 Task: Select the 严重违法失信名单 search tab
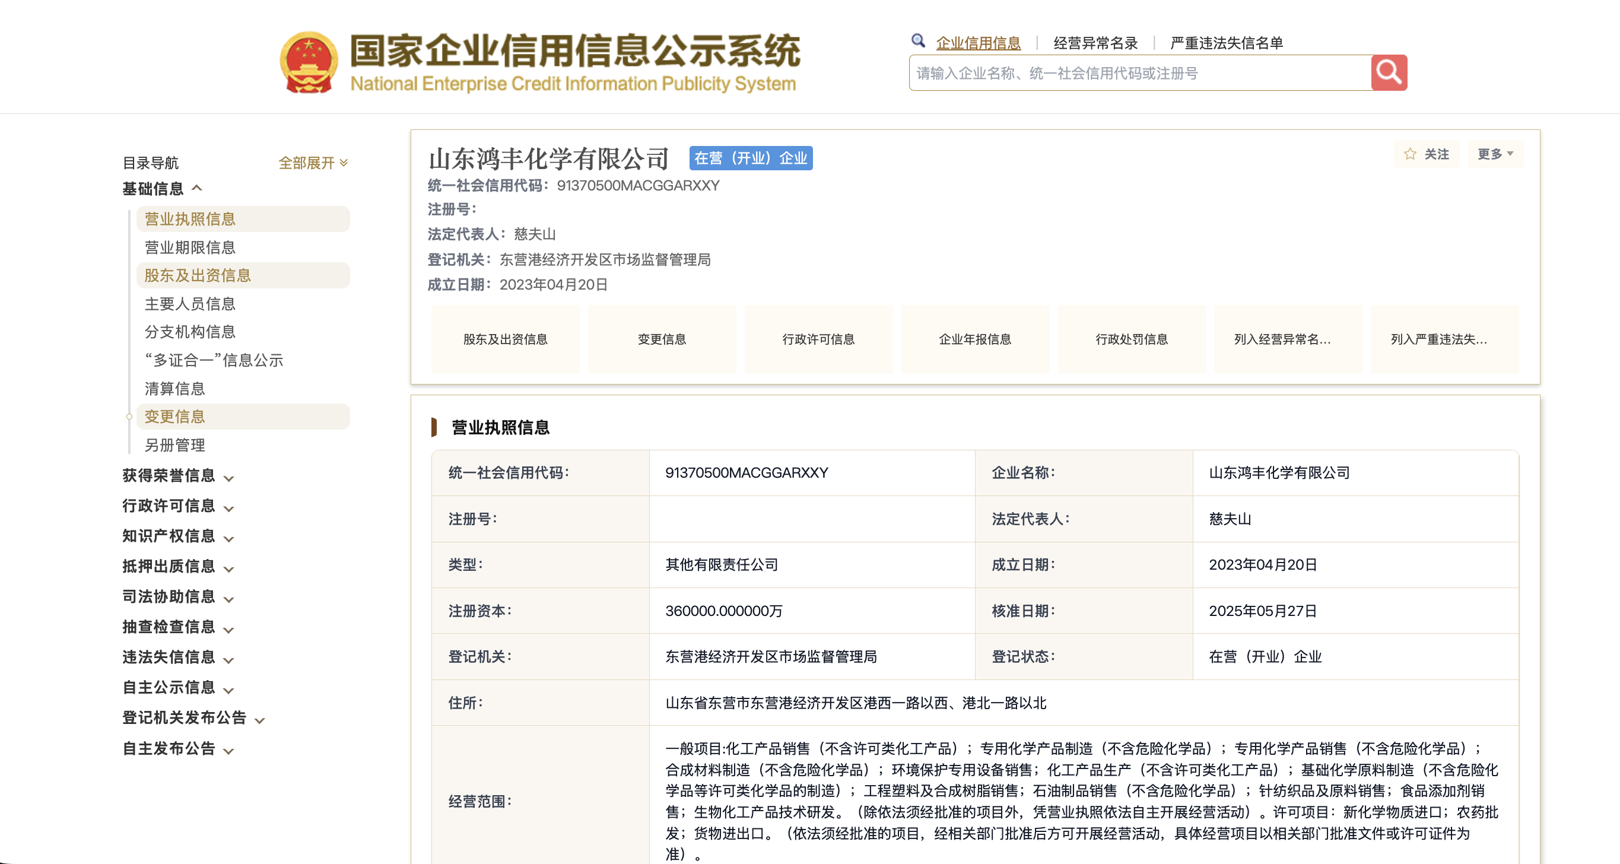point(1227,43)
